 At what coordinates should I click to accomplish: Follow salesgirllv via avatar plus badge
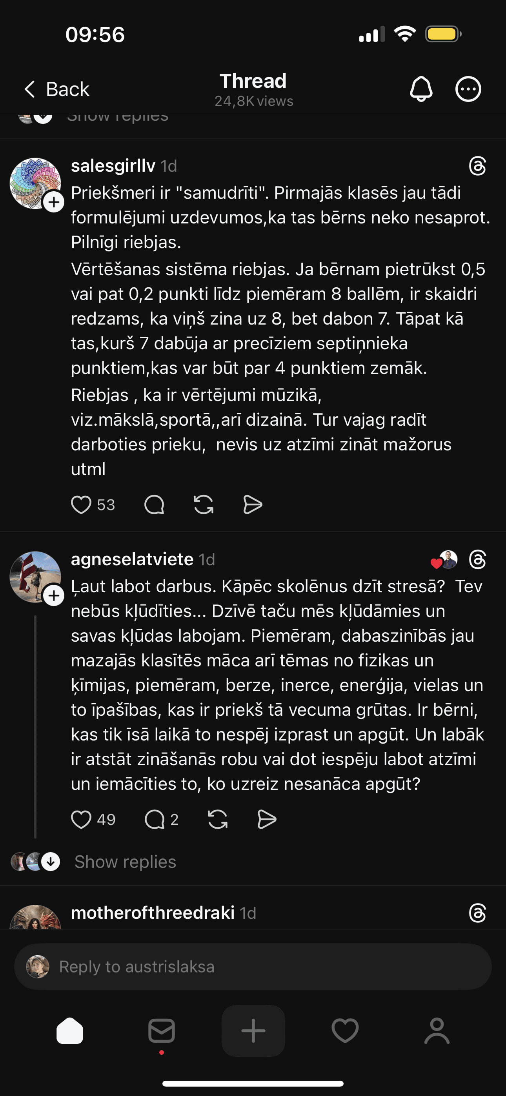54,202
